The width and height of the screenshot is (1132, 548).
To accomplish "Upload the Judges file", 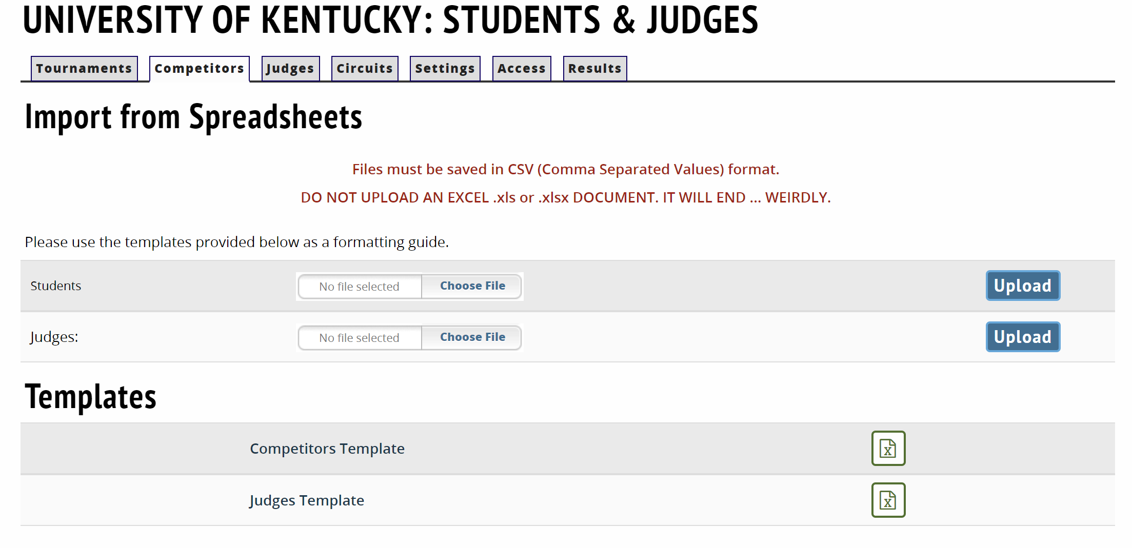I will 1022,337.
